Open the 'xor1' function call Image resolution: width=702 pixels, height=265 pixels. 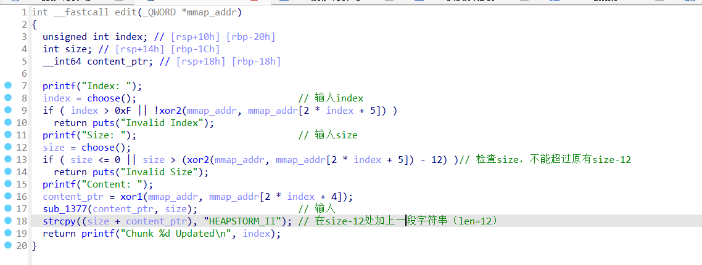tap(131, 196)
